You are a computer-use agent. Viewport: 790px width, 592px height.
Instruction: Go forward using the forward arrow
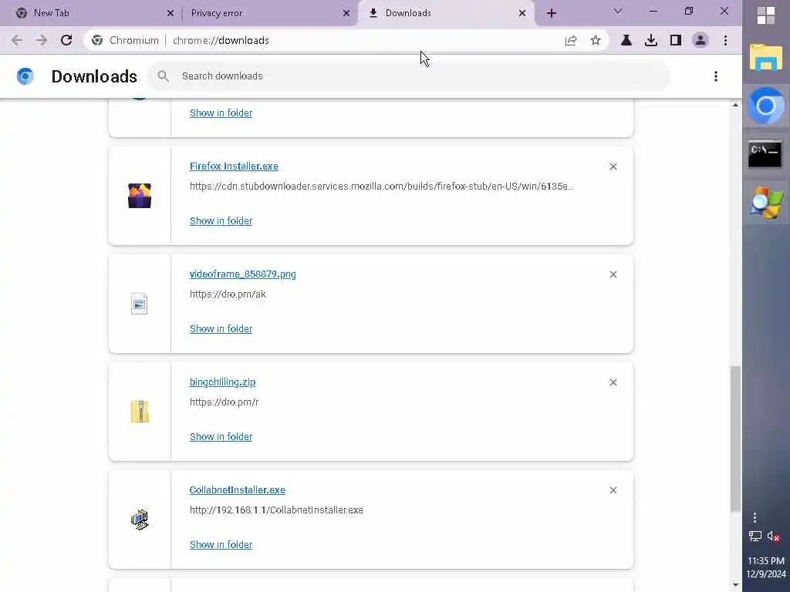click(x=42, y=40)
